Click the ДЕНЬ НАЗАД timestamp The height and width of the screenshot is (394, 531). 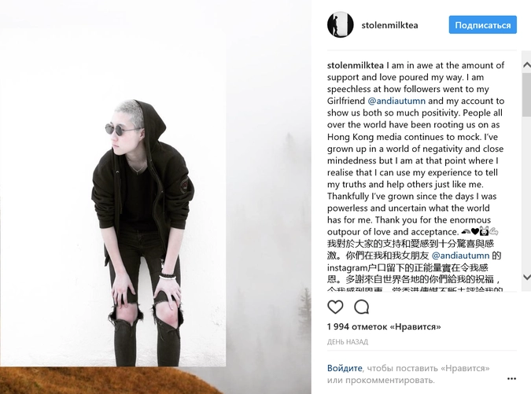348,342
